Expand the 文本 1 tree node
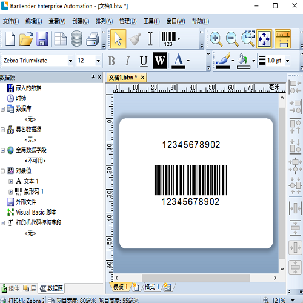The width and height of the screenshot is (303, 303). pyautogui.click(x=10, y=181)
